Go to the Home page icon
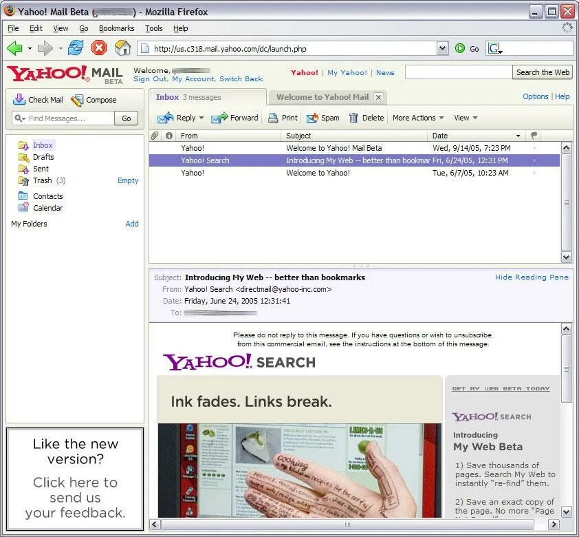Viewport: 579px width, 537px height. (122, 48)
